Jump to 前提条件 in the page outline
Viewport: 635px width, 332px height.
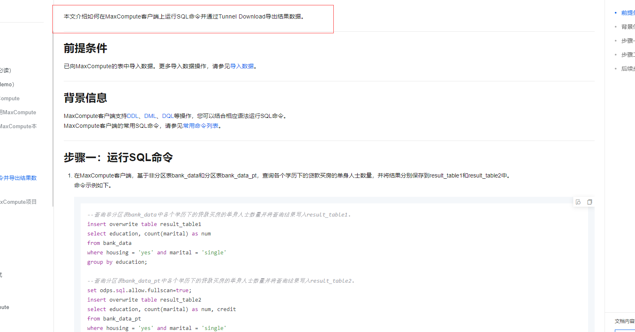(628, 13)
